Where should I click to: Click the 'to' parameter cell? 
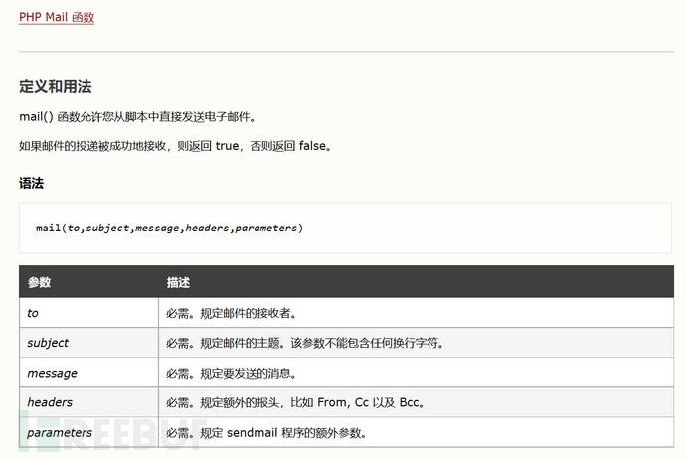tap(88, 313)
